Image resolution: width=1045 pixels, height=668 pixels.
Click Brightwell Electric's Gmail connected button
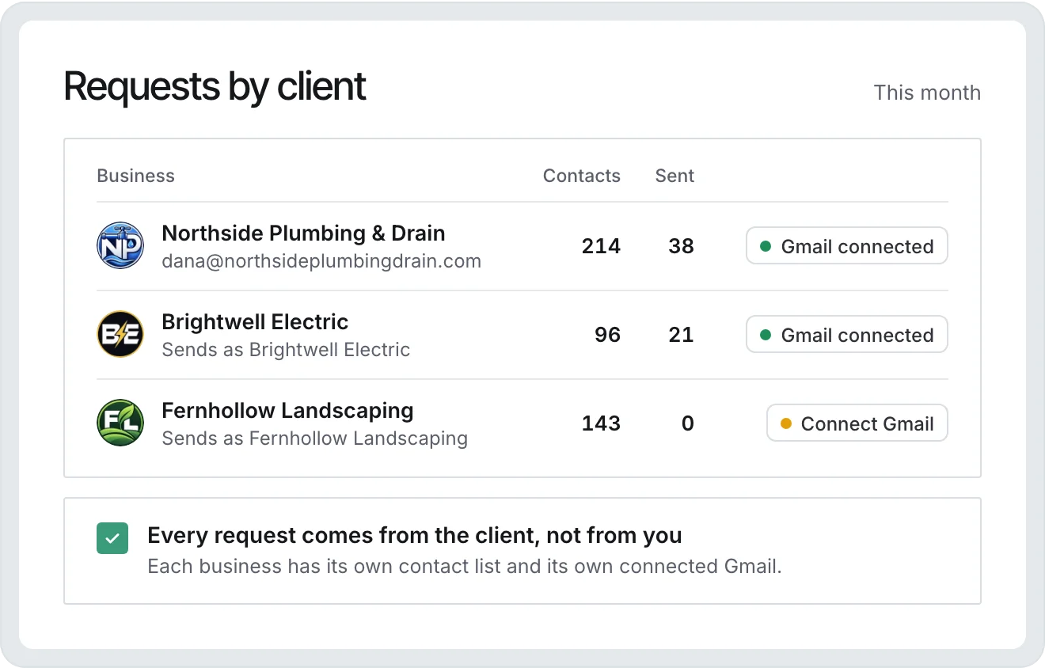[847, 335]
